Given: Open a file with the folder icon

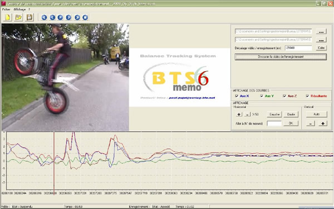Looking at the screenshot, I should click(x=18, y=17).
